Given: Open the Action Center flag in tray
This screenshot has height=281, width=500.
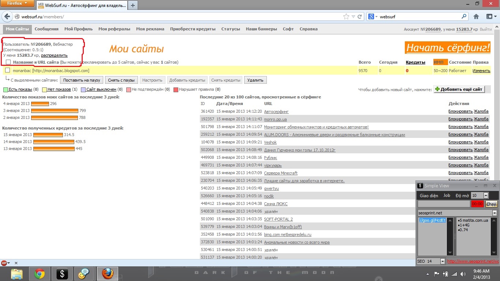Looking at the screenshot, I should pos(437,274).
